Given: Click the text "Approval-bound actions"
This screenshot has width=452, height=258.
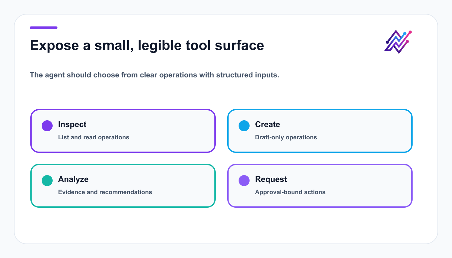Looking at the screenshot, I should point(290,192).
